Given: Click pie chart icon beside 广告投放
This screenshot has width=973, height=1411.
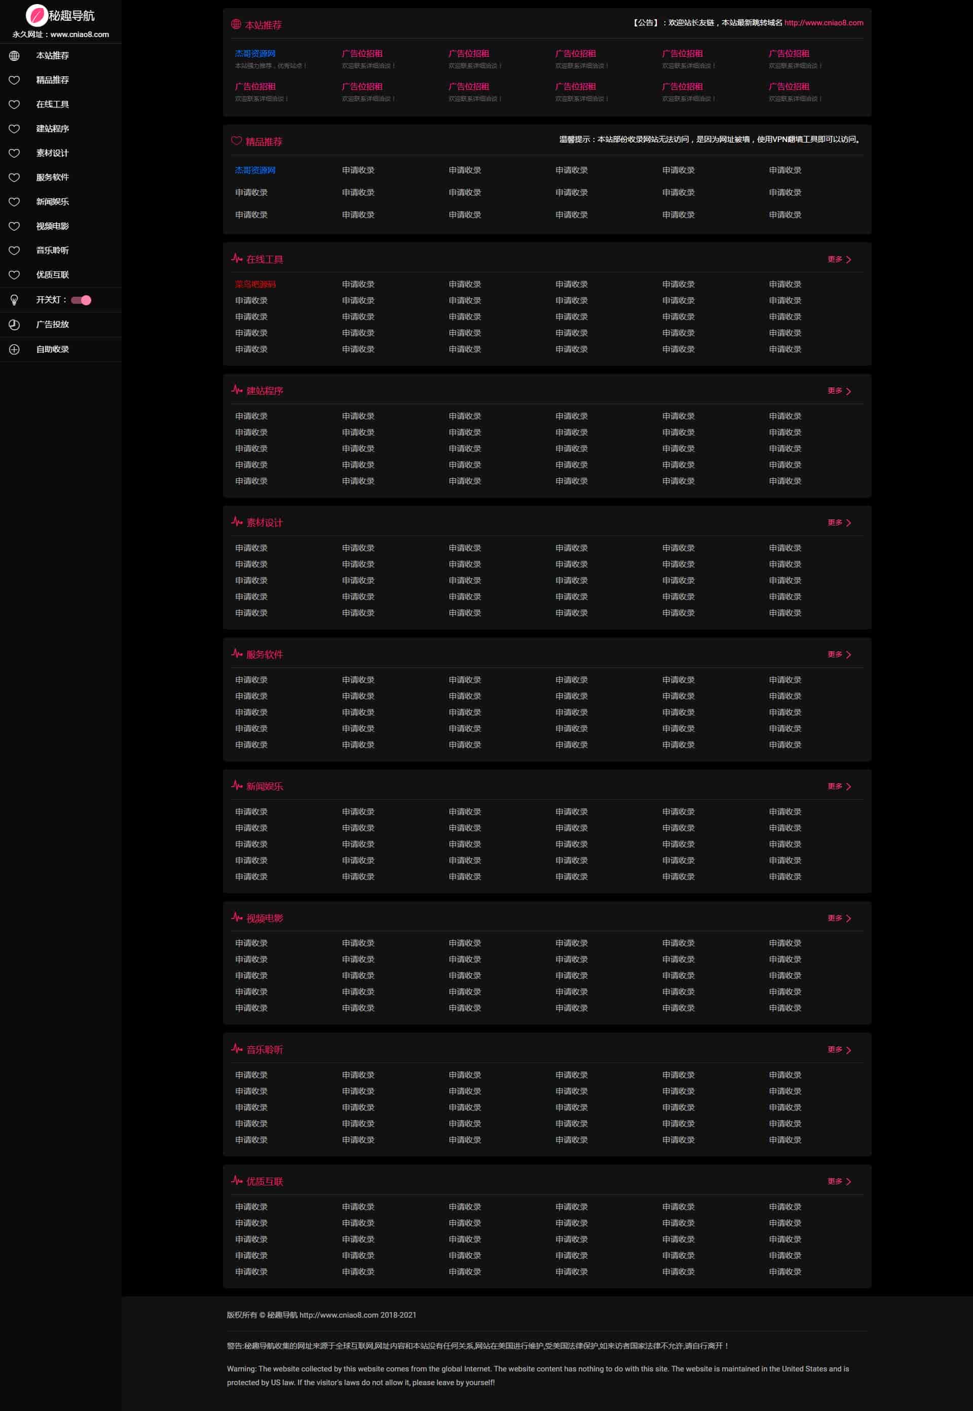Looking at the screenshot, I should tap(14, 325).
